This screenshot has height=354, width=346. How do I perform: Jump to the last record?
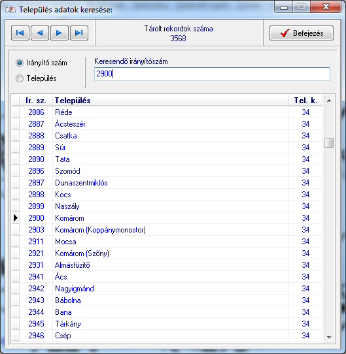coord(79,33)
